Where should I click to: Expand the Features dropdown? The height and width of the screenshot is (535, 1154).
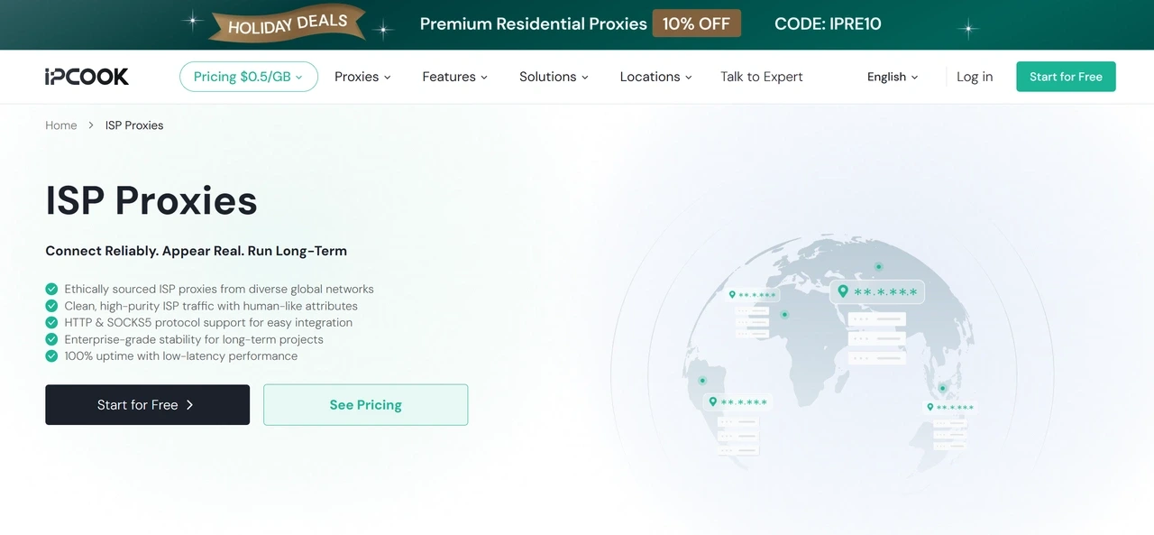454,77
